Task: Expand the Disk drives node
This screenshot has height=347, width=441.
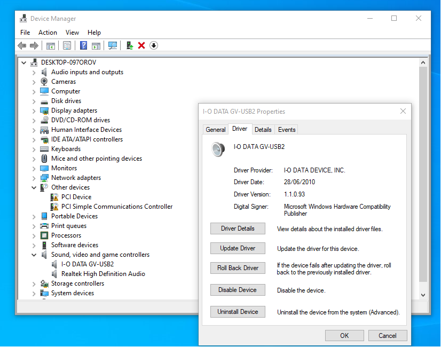Action: [34, 101]
